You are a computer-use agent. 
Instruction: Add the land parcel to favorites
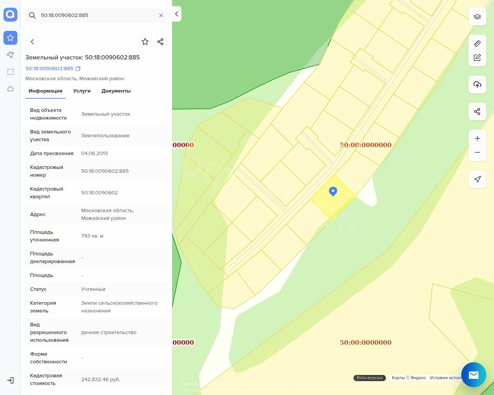(x=145, y=42)
